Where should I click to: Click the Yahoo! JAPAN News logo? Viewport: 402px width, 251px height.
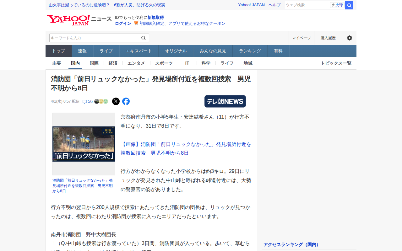(x=79, y=20)
